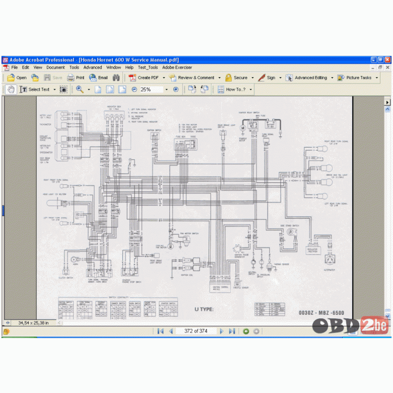Open the Create PDF dropdown arrow

164,78
